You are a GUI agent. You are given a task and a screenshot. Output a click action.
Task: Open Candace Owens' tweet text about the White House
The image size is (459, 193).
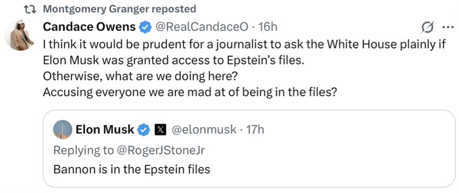(x=244, y=68)
